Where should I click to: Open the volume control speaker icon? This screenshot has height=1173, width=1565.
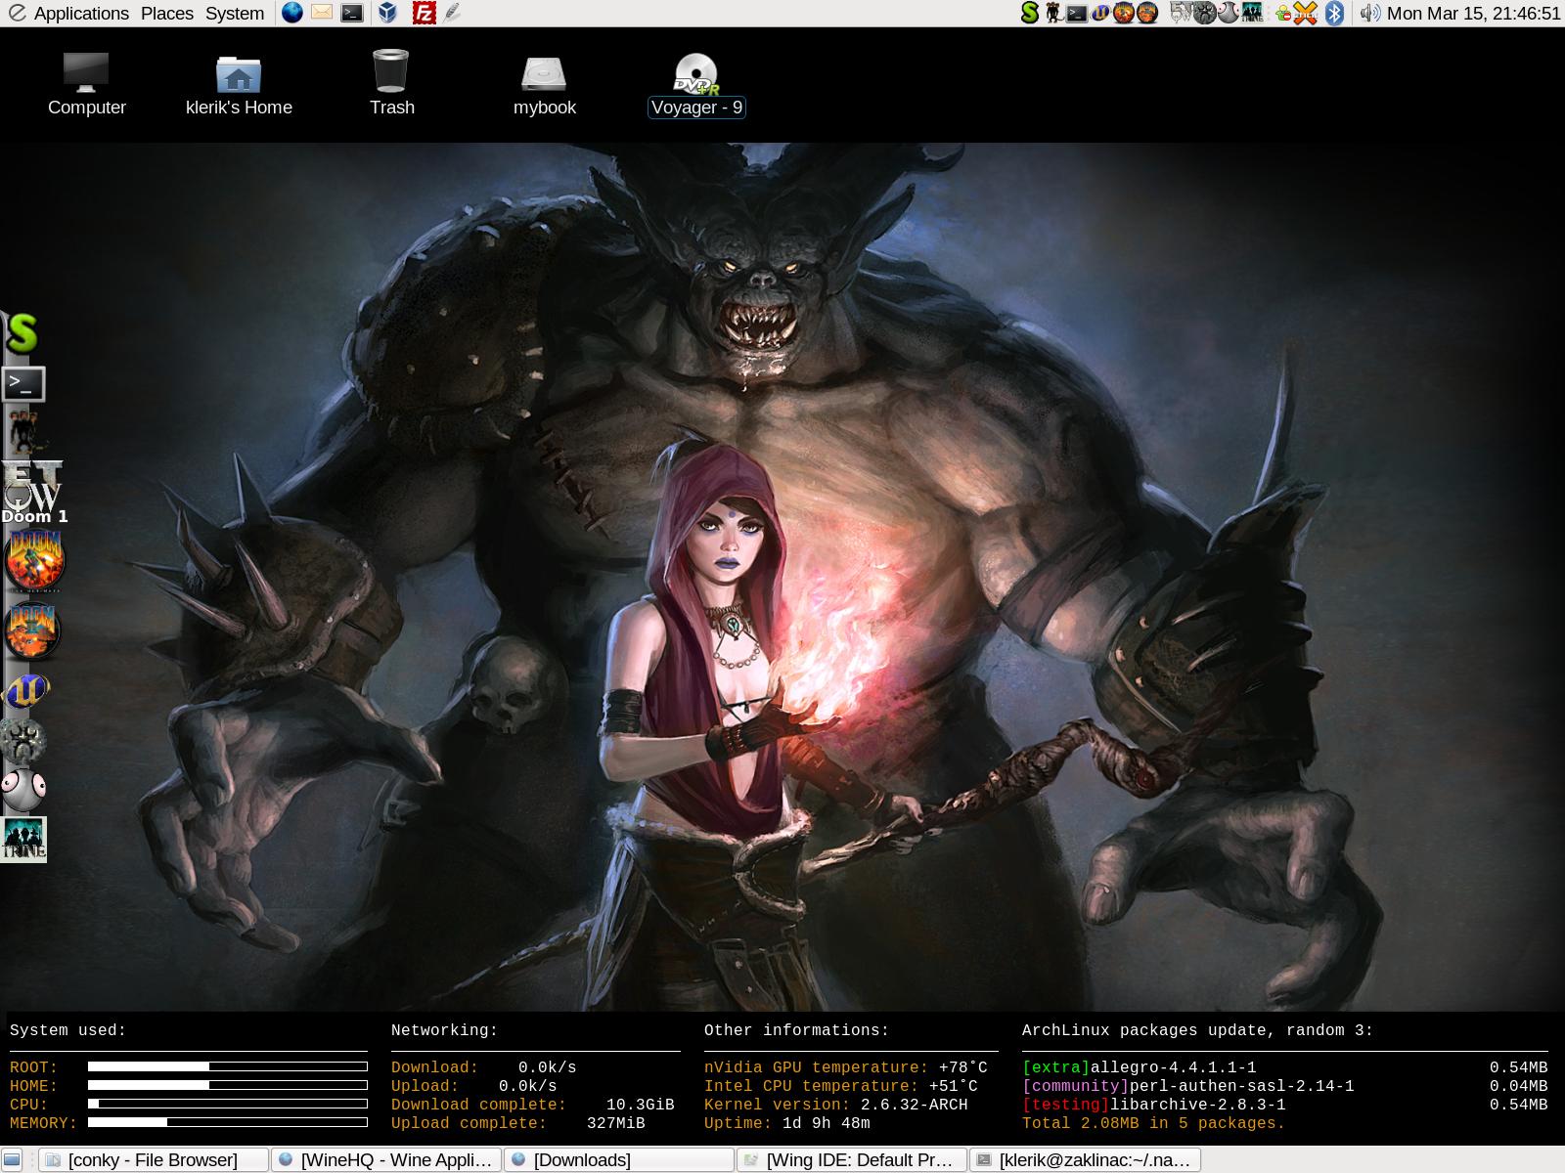click(x=1370, y=13)
